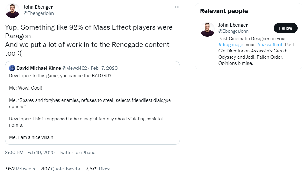This screenshot has width=302, height=176.
Task: Click David Michael Kinne's small avatar
Action: pyautogui.click(x=12, y=68)
